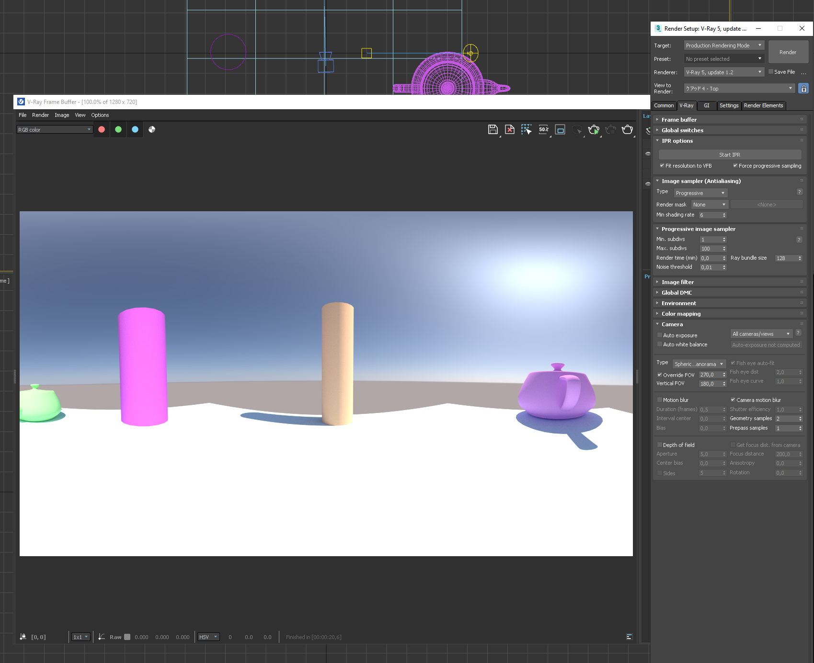This screenshot has height=663, width=814.
Task: Click the grayed teapot stop render icon
Action: tap(610, 129)
